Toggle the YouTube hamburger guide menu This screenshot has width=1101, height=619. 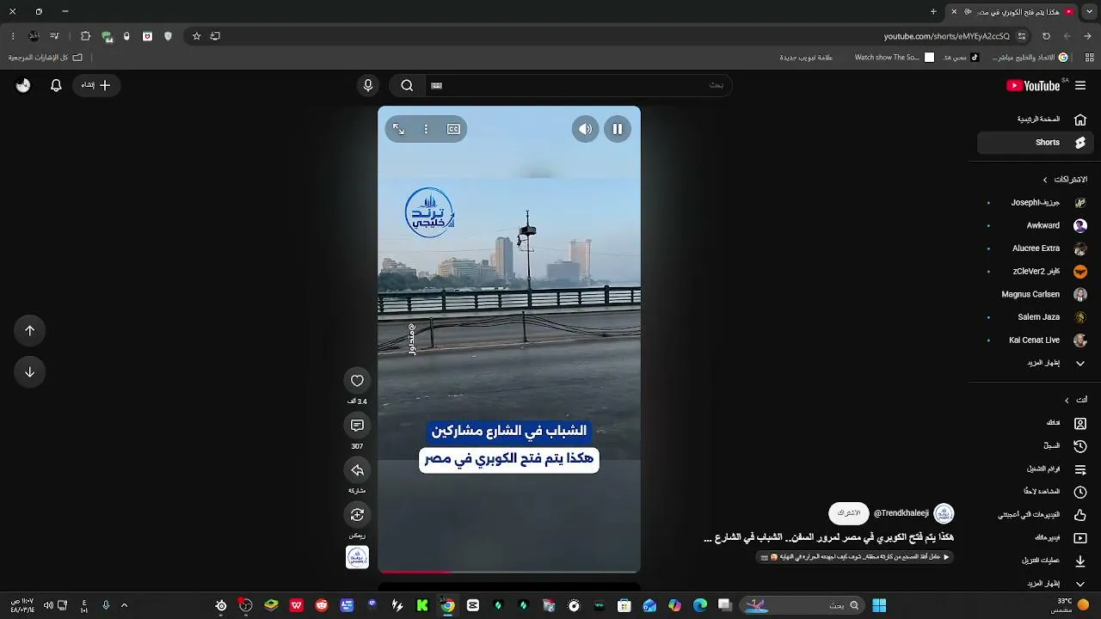coord(1080,85)
